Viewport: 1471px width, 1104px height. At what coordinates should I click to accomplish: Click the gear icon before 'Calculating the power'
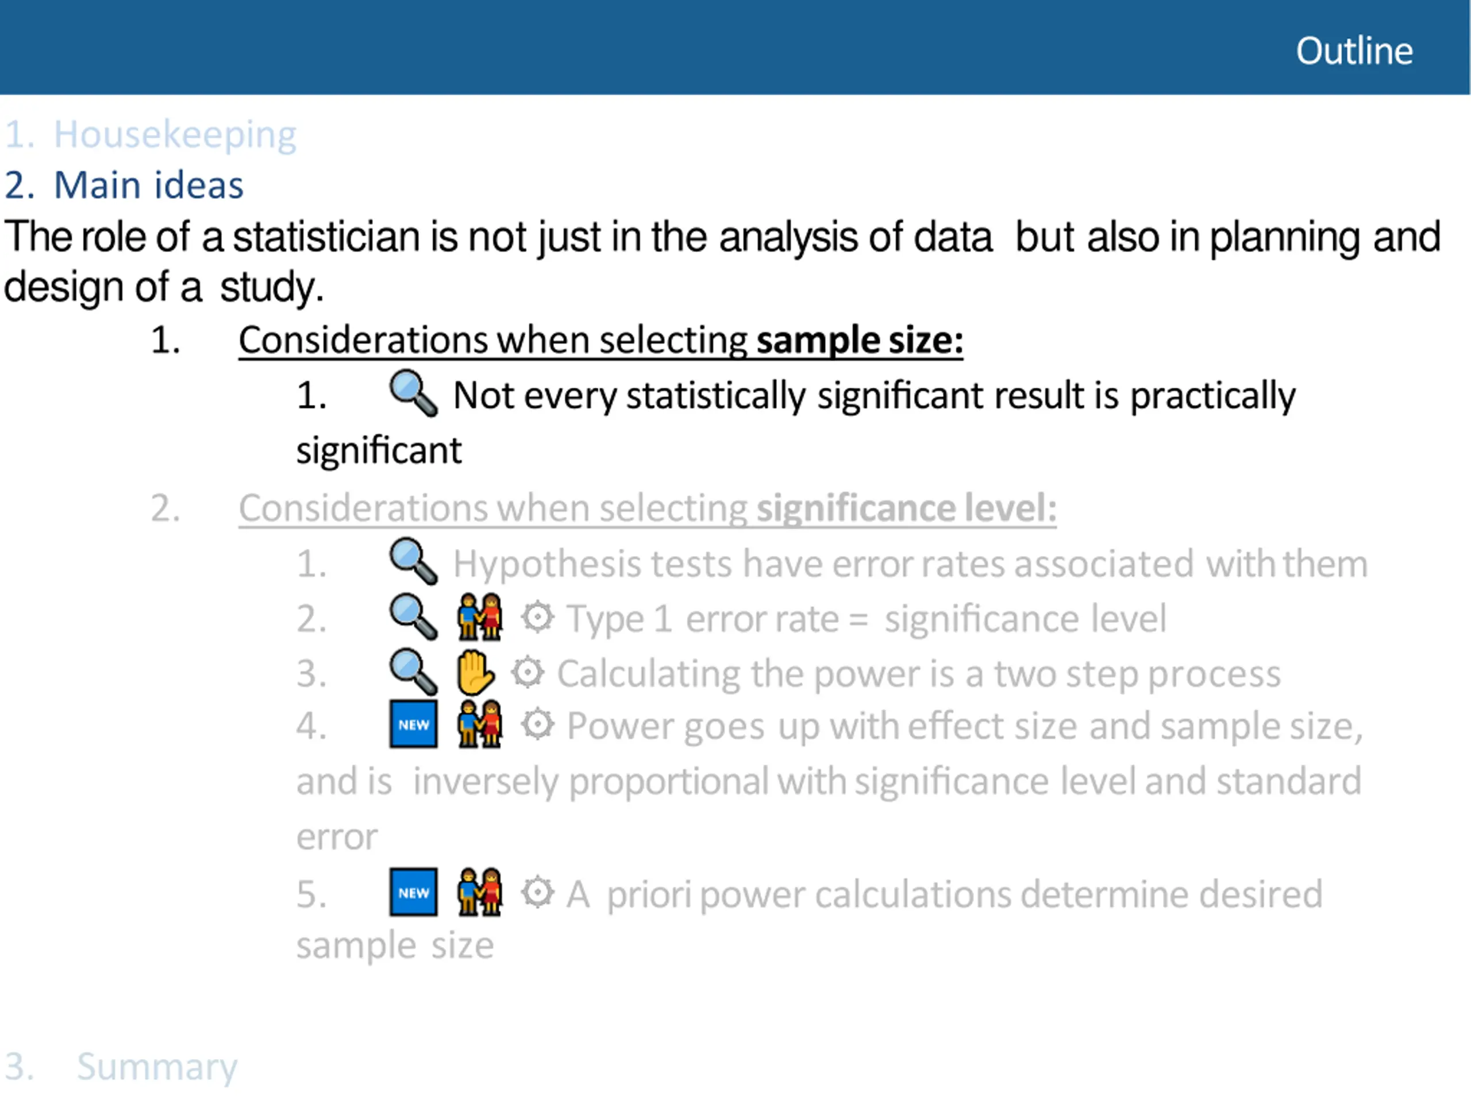pyautogui.click(x=528, y=673)
